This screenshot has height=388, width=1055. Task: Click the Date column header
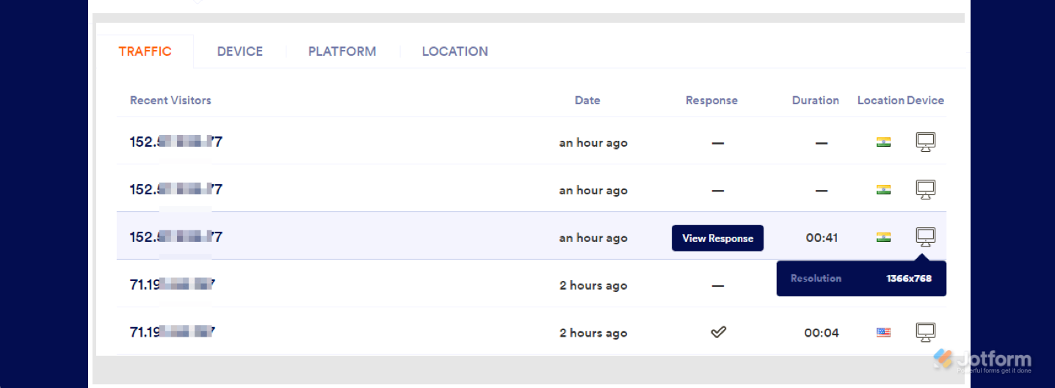[587, 100]
